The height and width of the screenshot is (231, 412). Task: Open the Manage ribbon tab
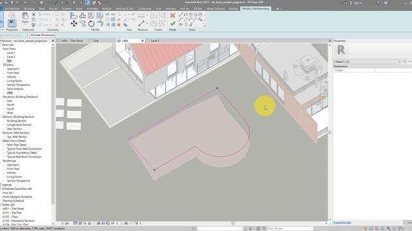(171, 8)
